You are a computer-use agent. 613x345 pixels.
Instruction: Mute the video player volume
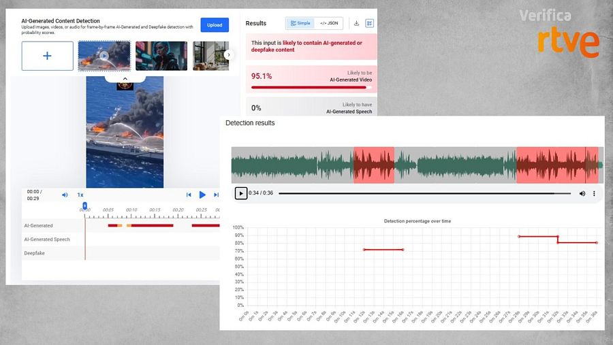65,195
